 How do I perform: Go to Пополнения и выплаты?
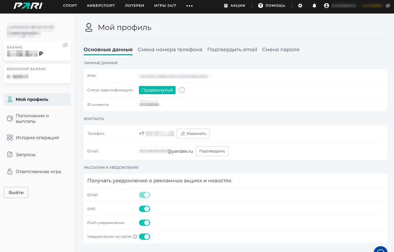click(37, 118)
